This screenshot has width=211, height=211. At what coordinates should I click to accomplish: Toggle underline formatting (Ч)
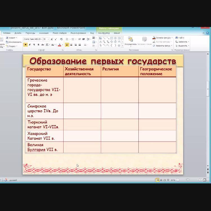(34, 45)
